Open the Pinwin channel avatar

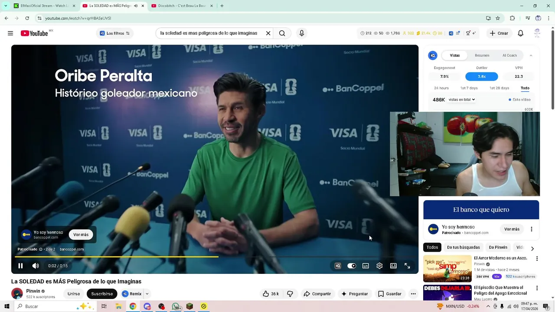click(17, 293)
